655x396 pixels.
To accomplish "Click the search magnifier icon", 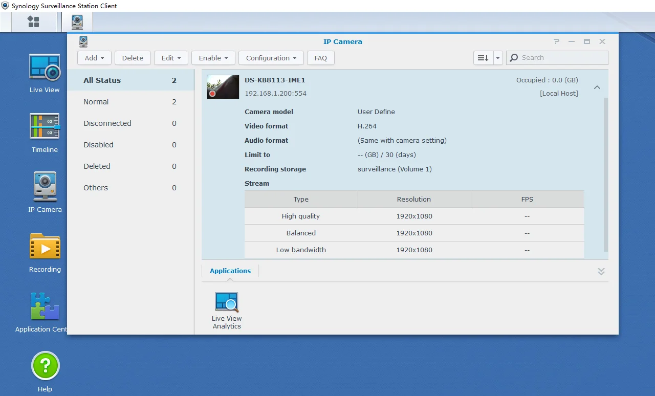I will [514, 58].
